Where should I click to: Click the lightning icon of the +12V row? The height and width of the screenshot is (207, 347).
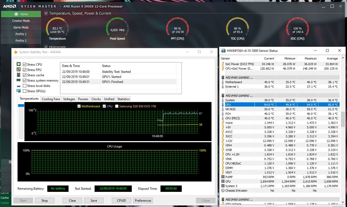(x=223, y=141)
